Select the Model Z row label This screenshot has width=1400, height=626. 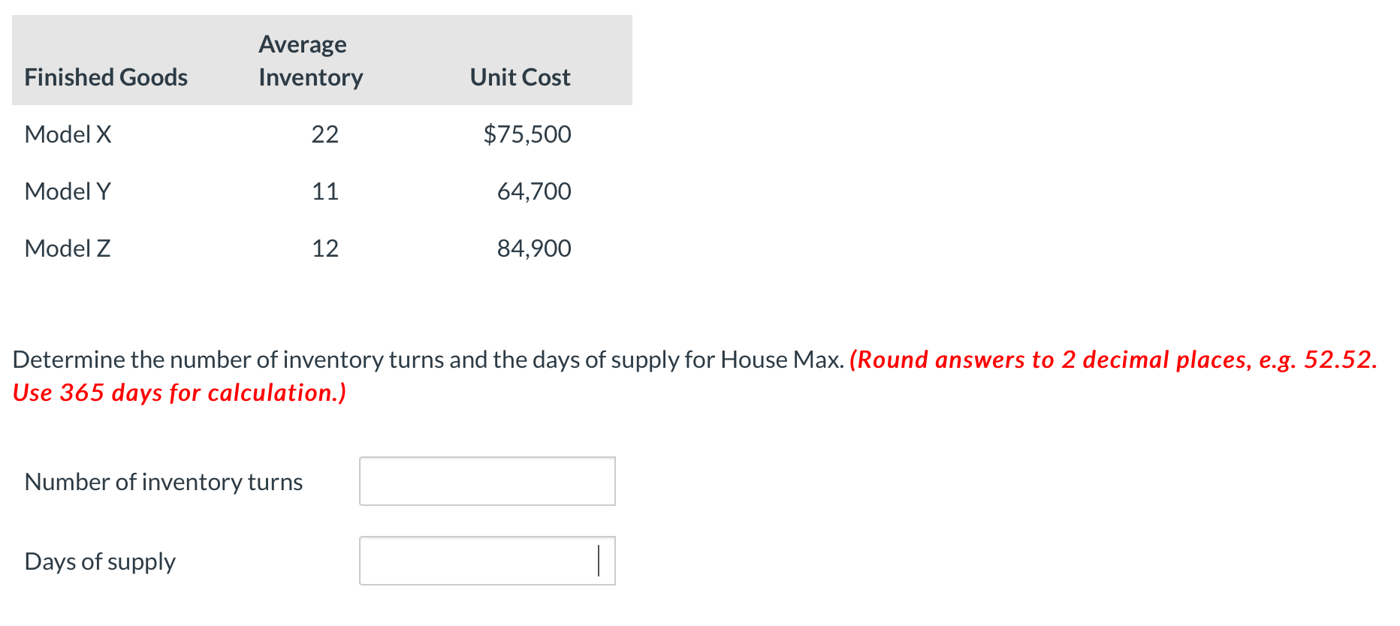point(66,248)
